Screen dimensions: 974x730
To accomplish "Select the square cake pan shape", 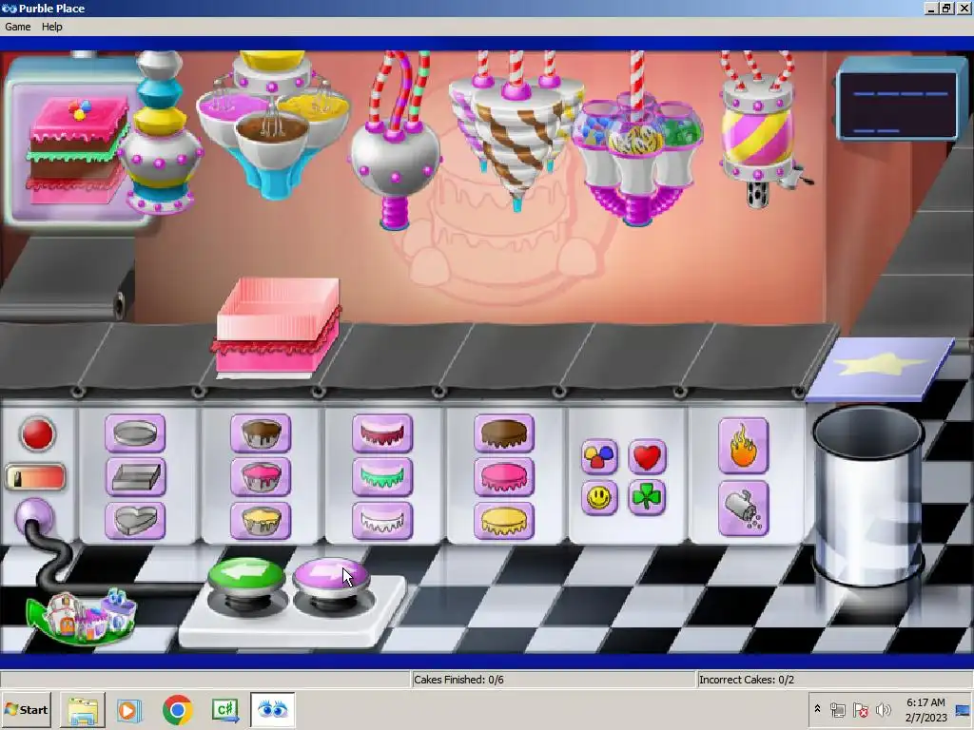I will click(135, 477).
